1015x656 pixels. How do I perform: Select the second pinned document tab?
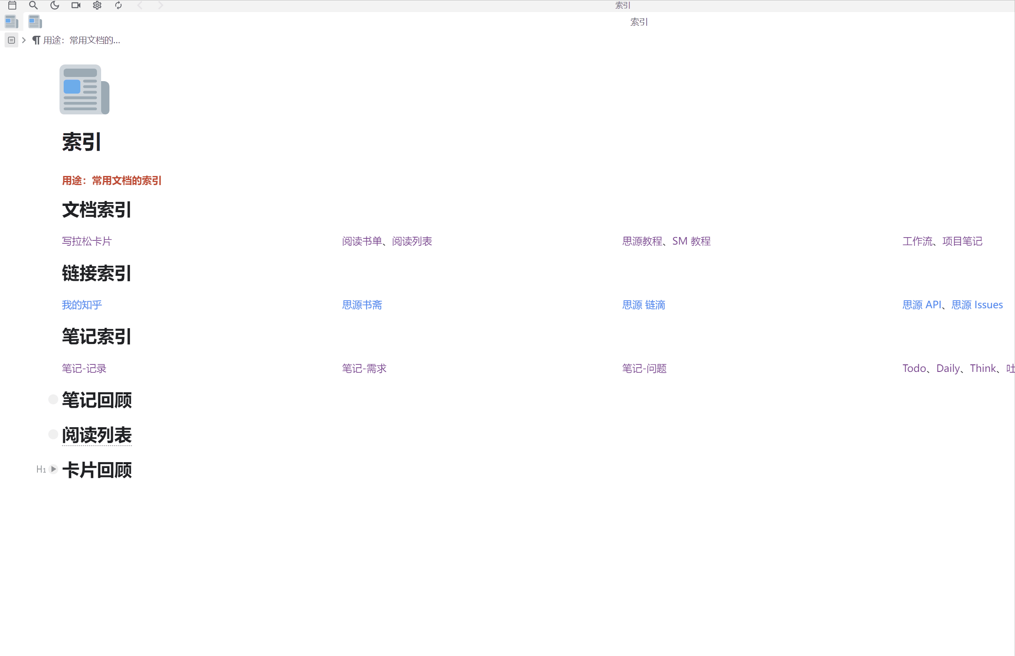pos(35,22)
